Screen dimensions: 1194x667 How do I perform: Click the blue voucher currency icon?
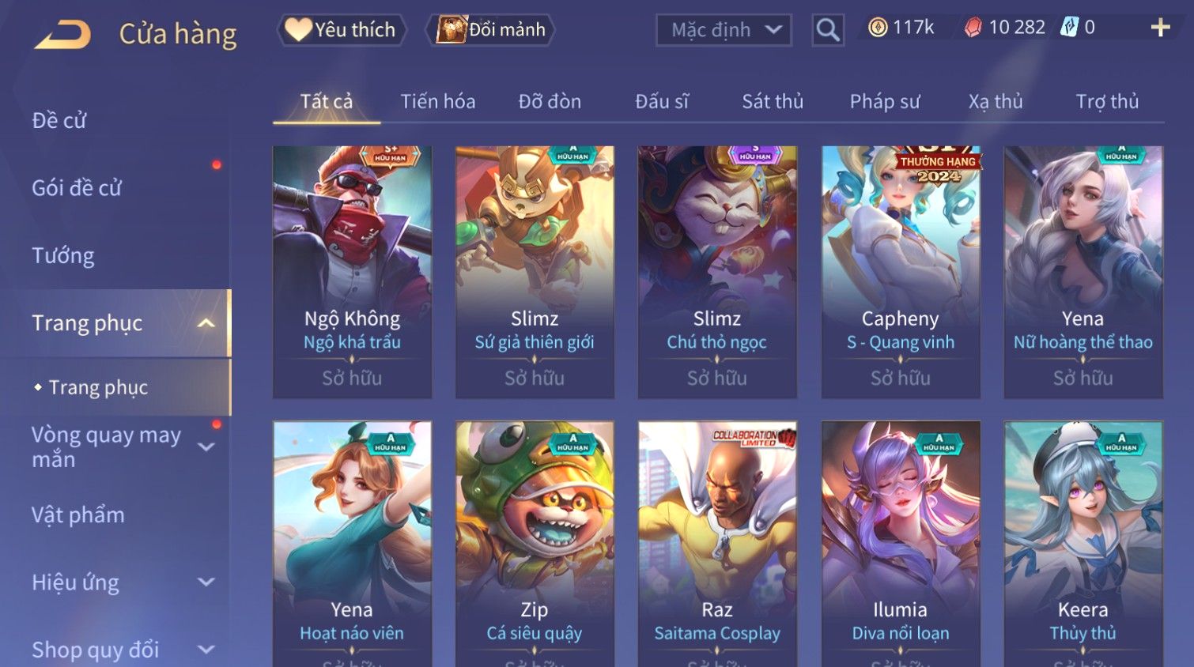1069,28
